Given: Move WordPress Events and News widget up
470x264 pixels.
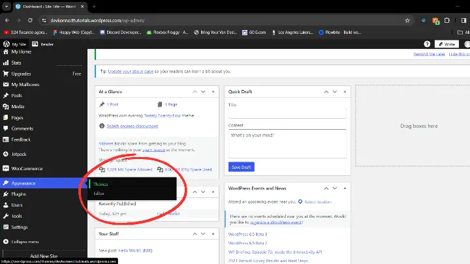Looking at the screenshot, I should coord(326,188).
